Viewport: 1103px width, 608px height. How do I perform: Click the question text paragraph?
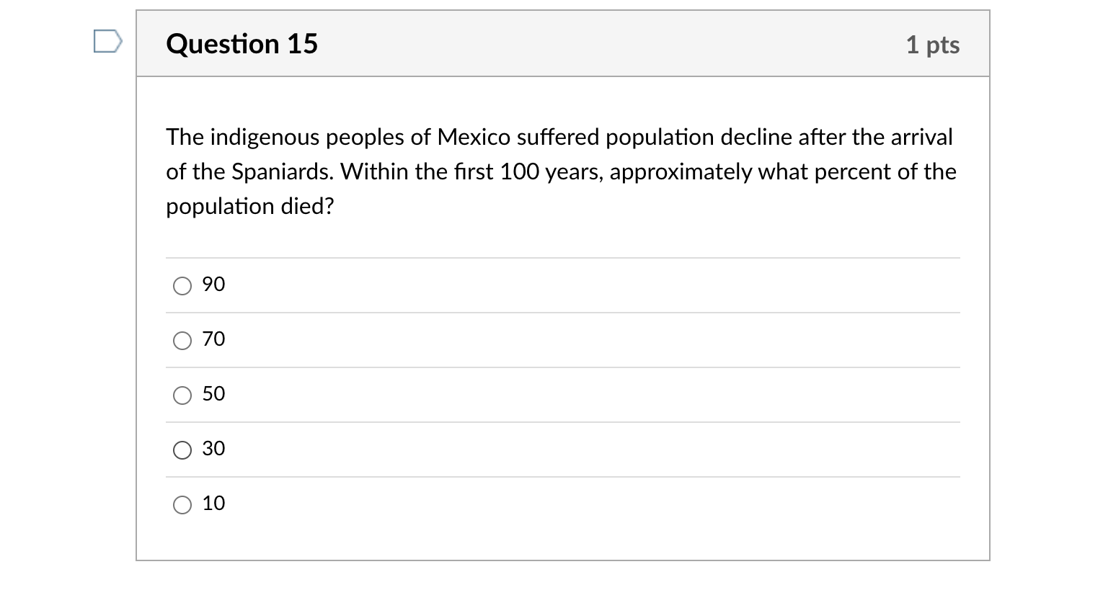tap(561, 171)
